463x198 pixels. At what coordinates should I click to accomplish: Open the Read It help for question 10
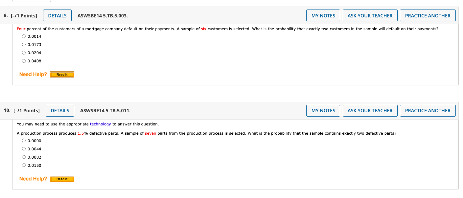62,179
